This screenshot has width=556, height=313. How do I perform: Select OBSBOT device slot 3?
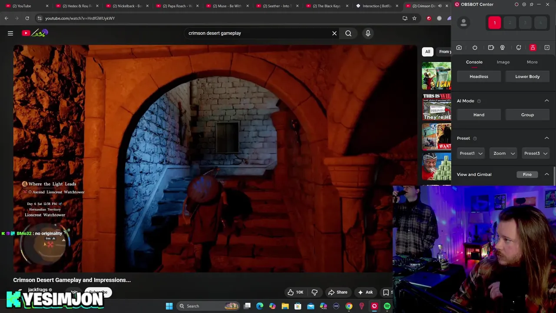(x=525, y=23)
